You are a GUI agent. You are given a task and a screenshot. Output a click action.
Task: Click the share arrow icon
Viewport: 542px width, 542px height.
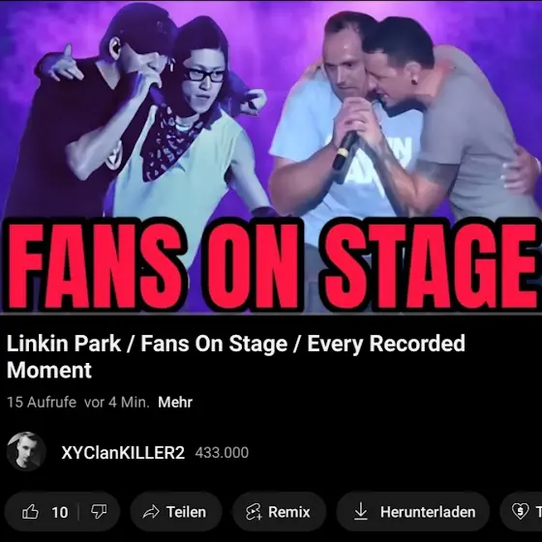click(x=151, y=512)
